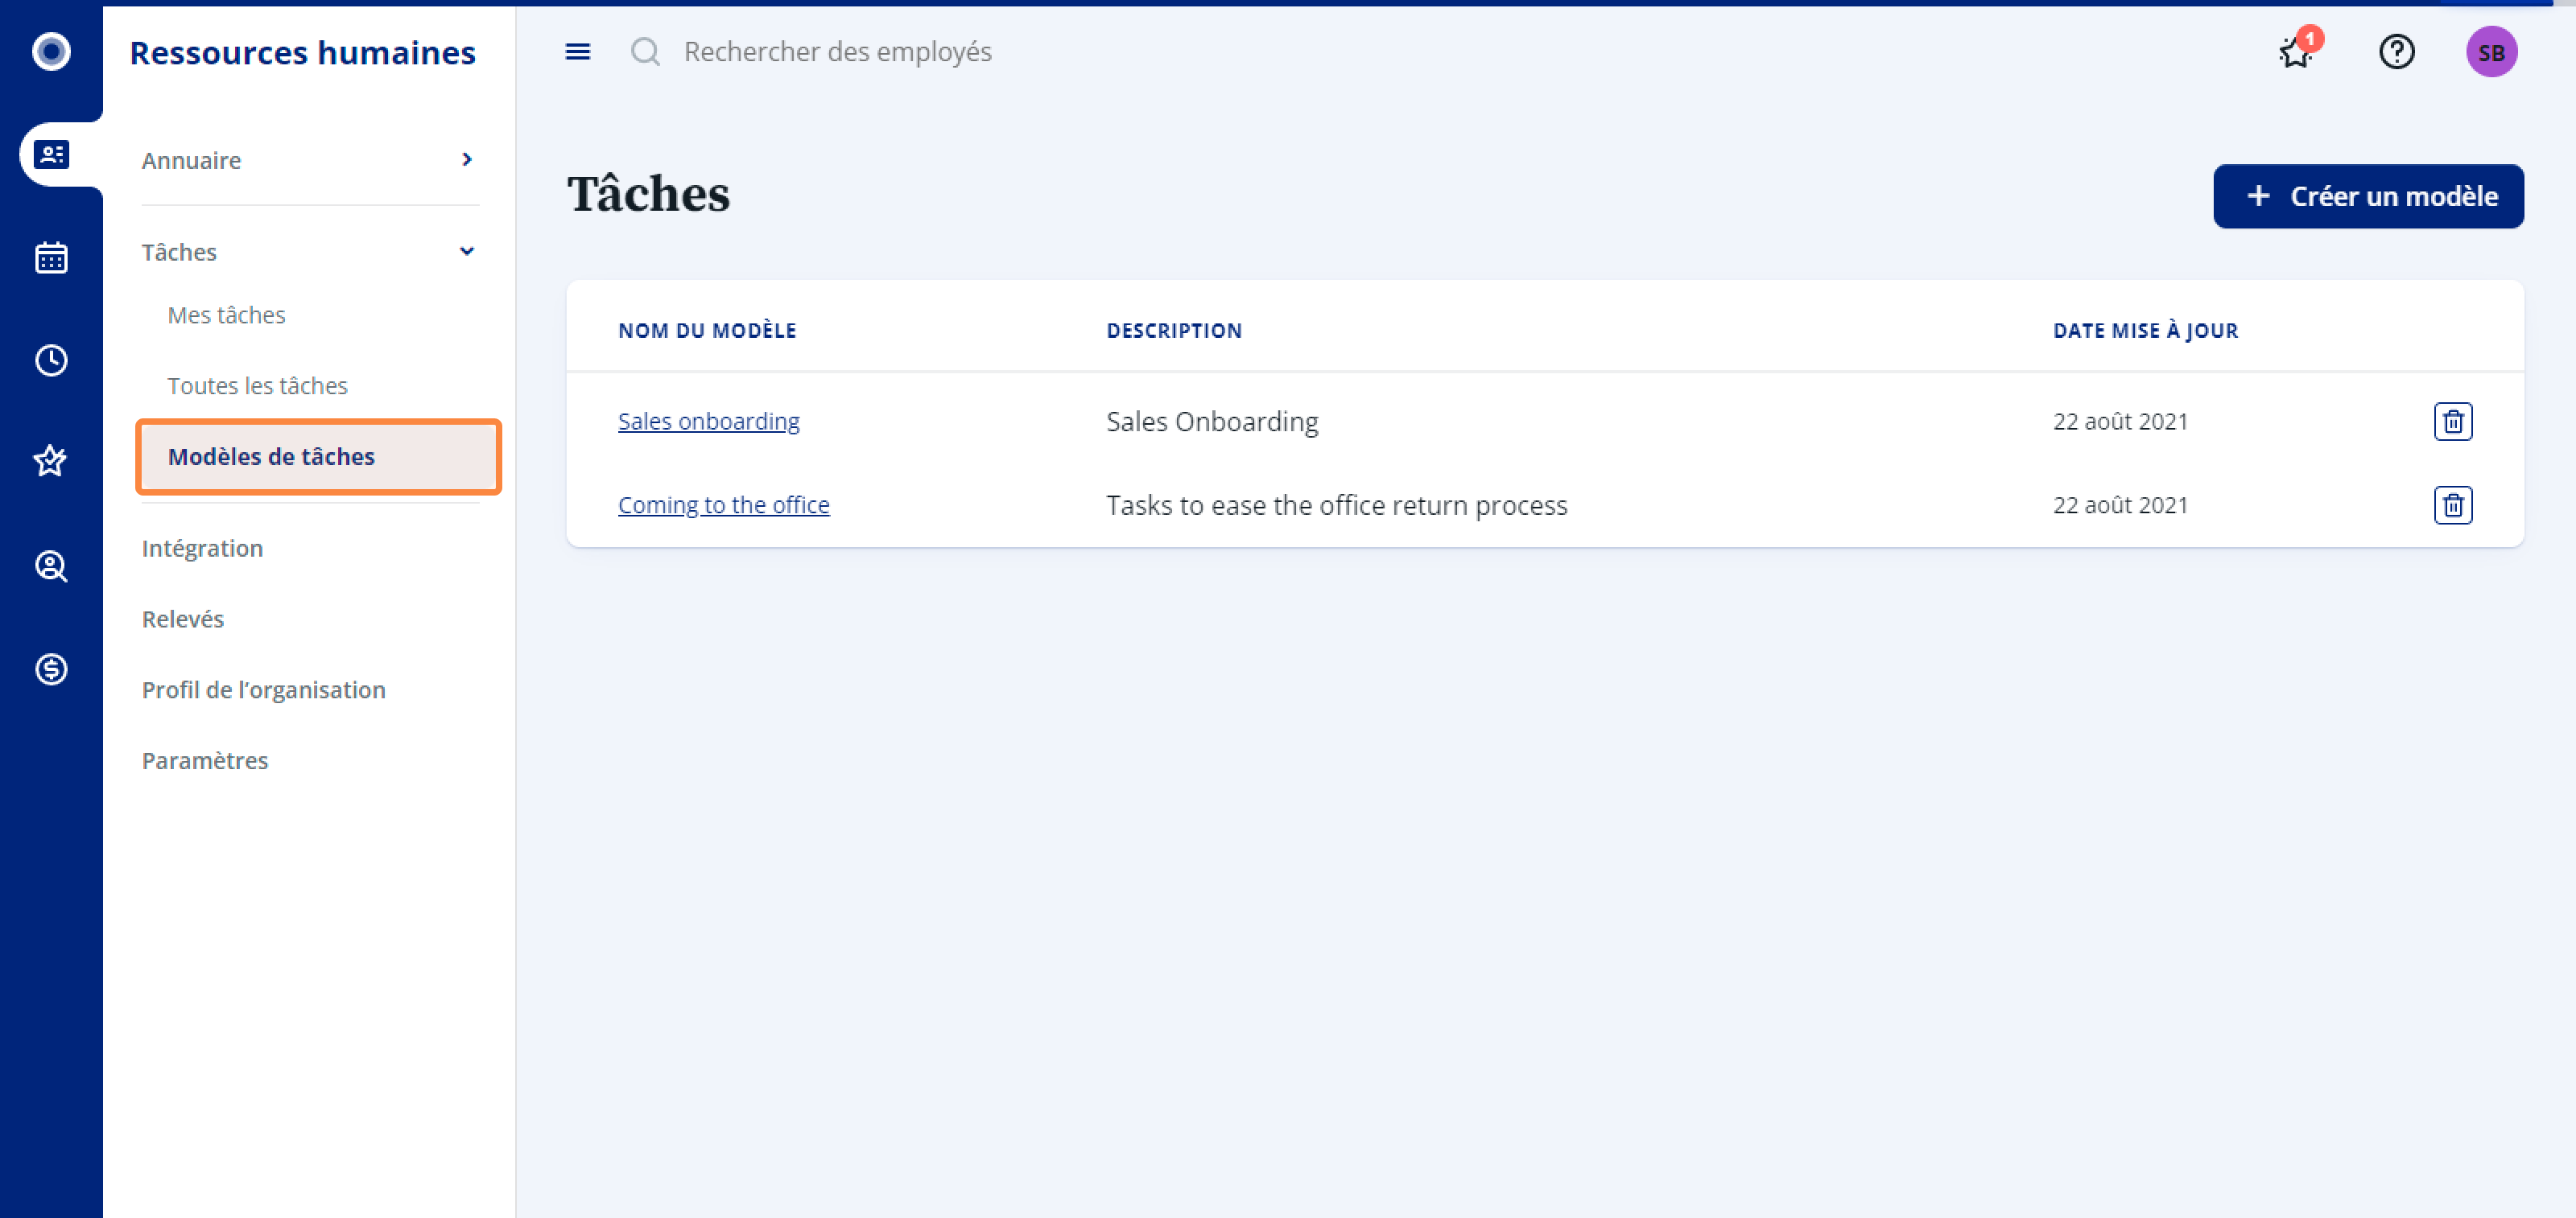
Task: Click the date in the Sales onboarding row
Action: [x=2120, y=422]
